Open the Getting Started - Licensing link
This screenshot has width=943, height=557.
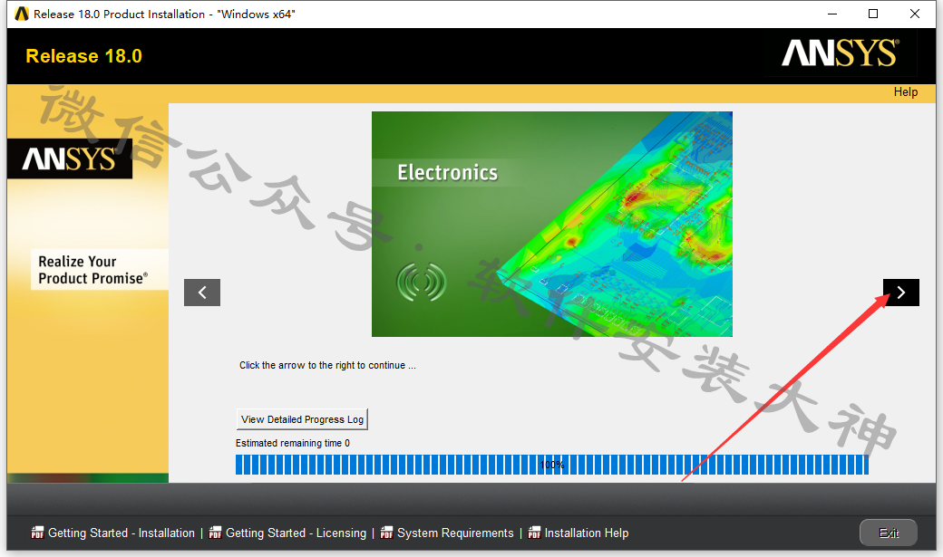click(x=296, y=533)
